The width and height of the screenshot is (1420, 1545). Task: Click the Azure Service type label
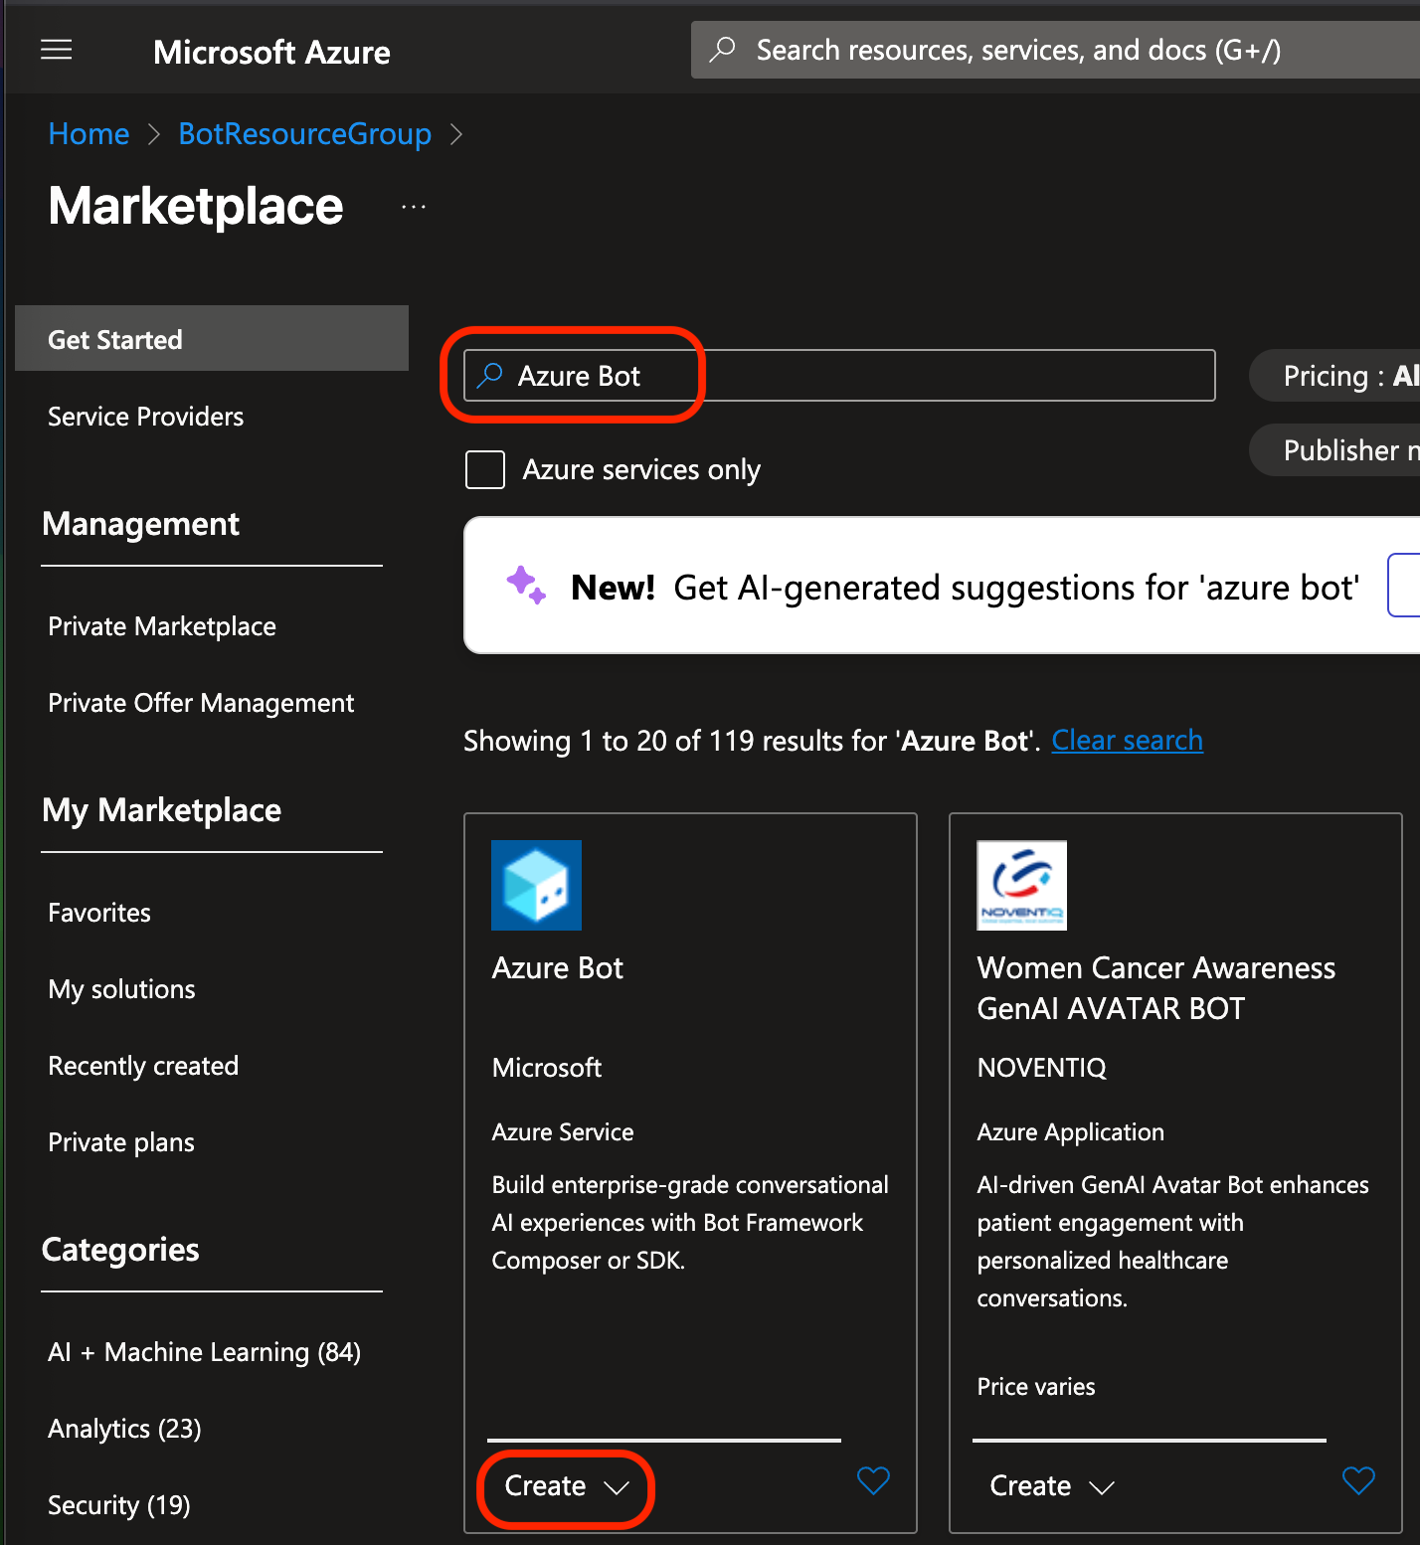(x=563, y=1132)
